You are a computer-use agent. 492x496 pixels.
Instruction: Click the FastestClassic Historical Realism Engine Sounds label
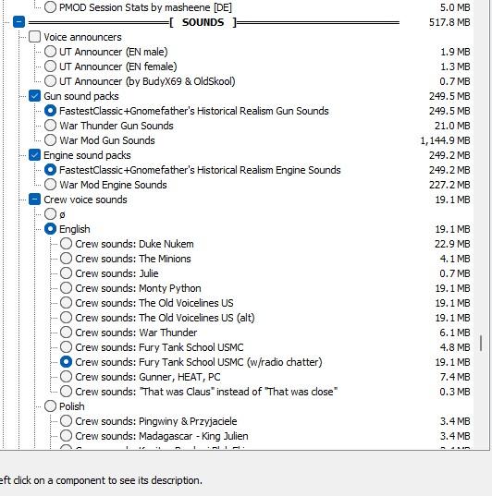click(x=200, y=170)
